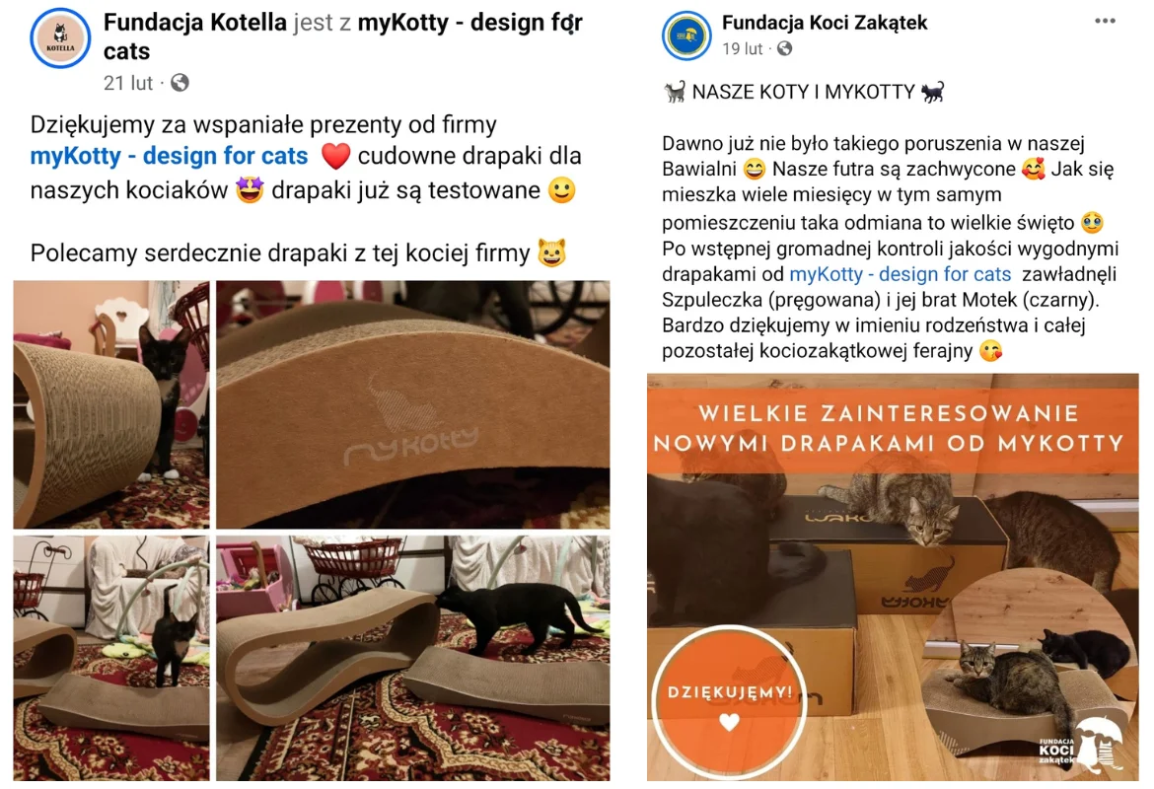The image size is (1154, 789).
Task: Open three-dot options menu on Koci Zakątek post
Action: coord(1105,21)
